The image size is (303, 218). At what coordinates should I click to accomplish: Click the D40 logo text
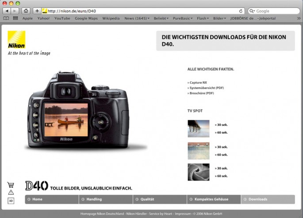coord(37,186)
